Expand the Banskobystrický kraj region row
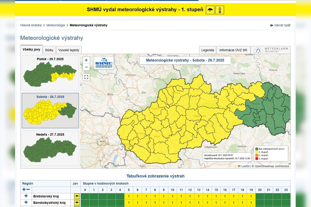The image size is (311, 207). pos(26,203)
